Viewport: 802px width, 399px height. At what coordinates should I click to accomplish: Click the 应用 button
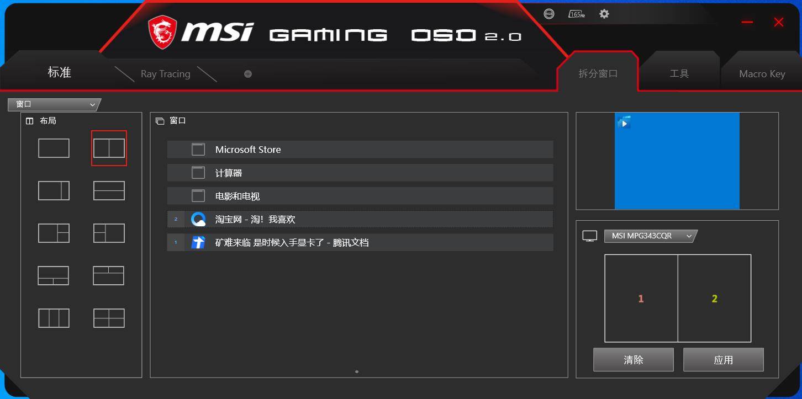tap(724, 360)
